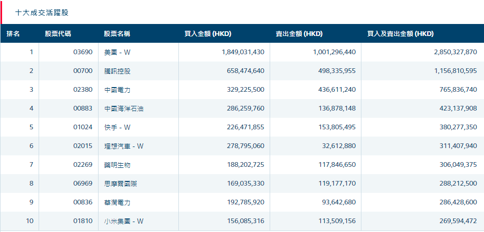Select stock code 02269
The image size is (484, 232).
tap(83, 165)
